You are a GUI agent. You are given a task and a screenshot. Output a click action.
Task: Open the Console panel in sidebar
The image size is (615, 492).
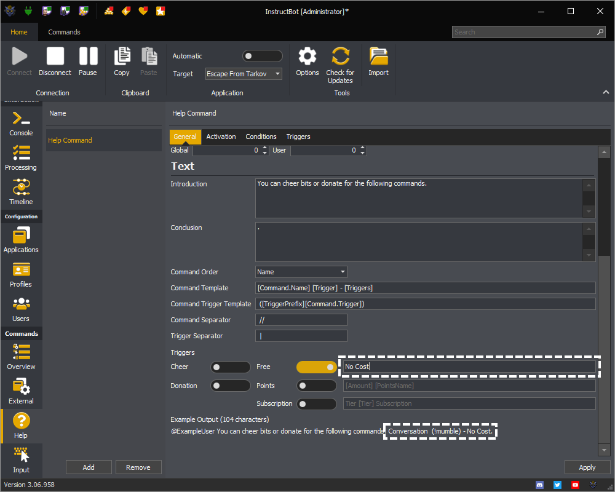point(21,124)
